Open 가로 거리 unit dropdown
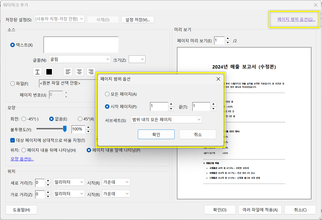 (69, 194)
